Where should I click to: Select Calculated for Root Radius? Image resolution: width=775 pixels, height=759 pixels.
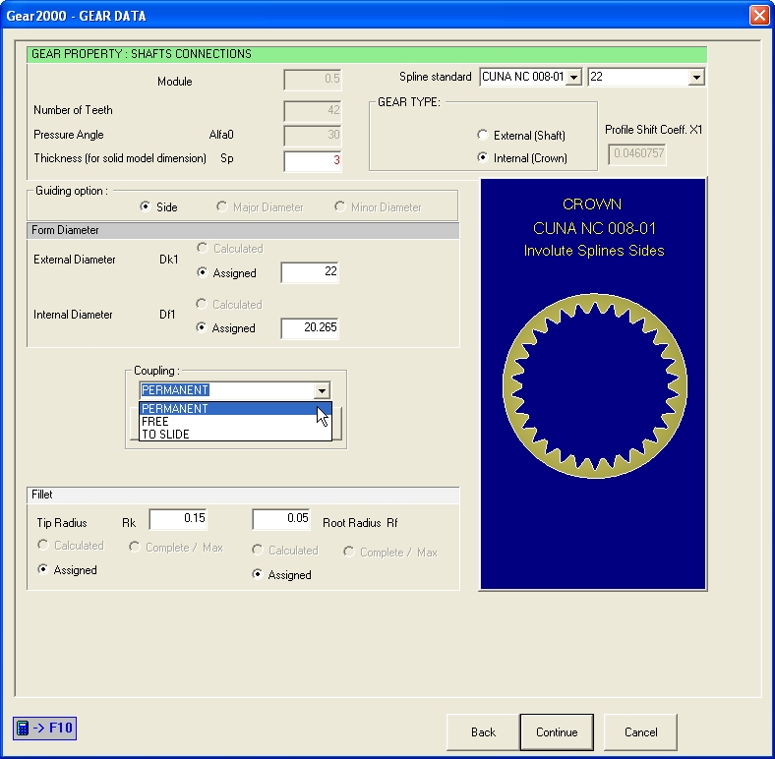285,550
